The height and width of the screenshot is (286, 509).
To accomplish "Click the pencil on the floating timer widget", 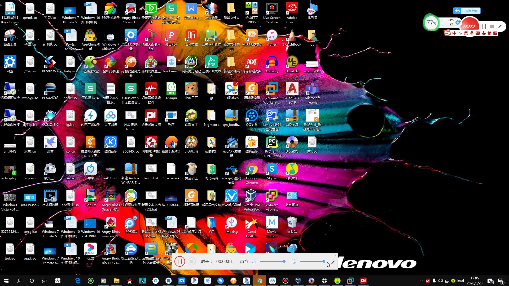I will (x=500, y=26).
